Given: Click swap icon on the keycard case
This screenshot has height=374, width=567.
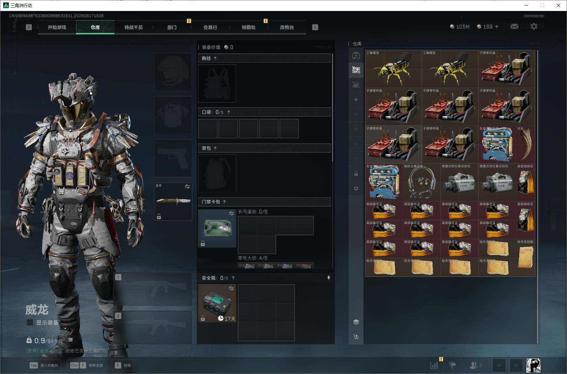Looking at the screenshot, I should pos(231,214).
